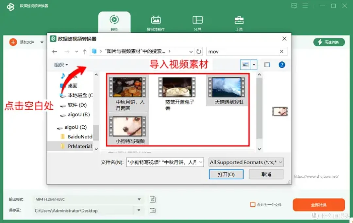Open the feedback message icon in title bar
The width and height of the screenshot is (353, 223).
(x=294, y=6)
